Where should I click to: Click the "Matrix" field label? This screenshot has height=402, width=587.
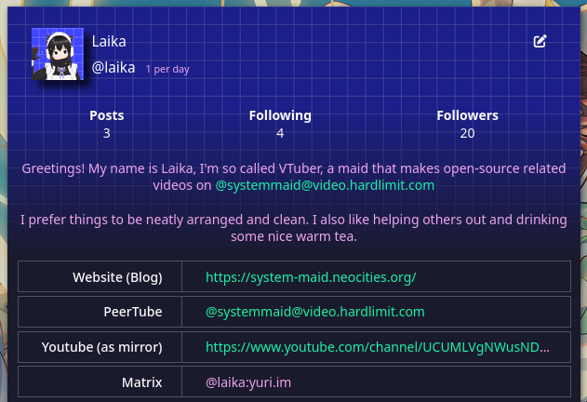pos(141,382)
